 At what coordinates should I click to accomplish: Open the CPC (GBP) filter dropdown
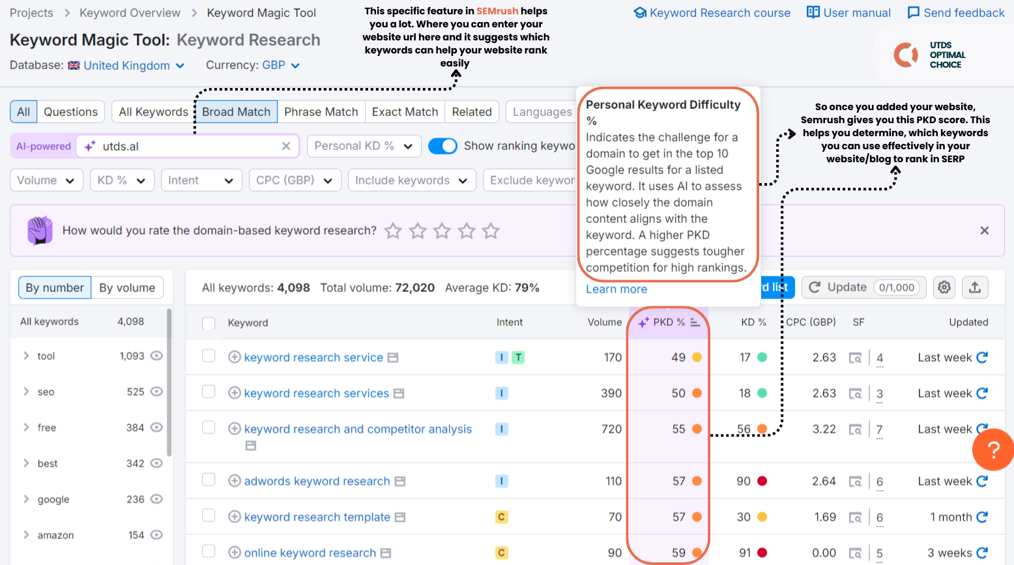coord(295,181)
